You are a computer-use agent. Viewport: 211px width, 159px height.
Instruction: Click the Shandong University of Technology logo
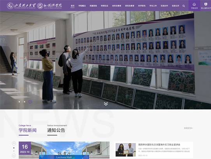[x=21, y=6]
